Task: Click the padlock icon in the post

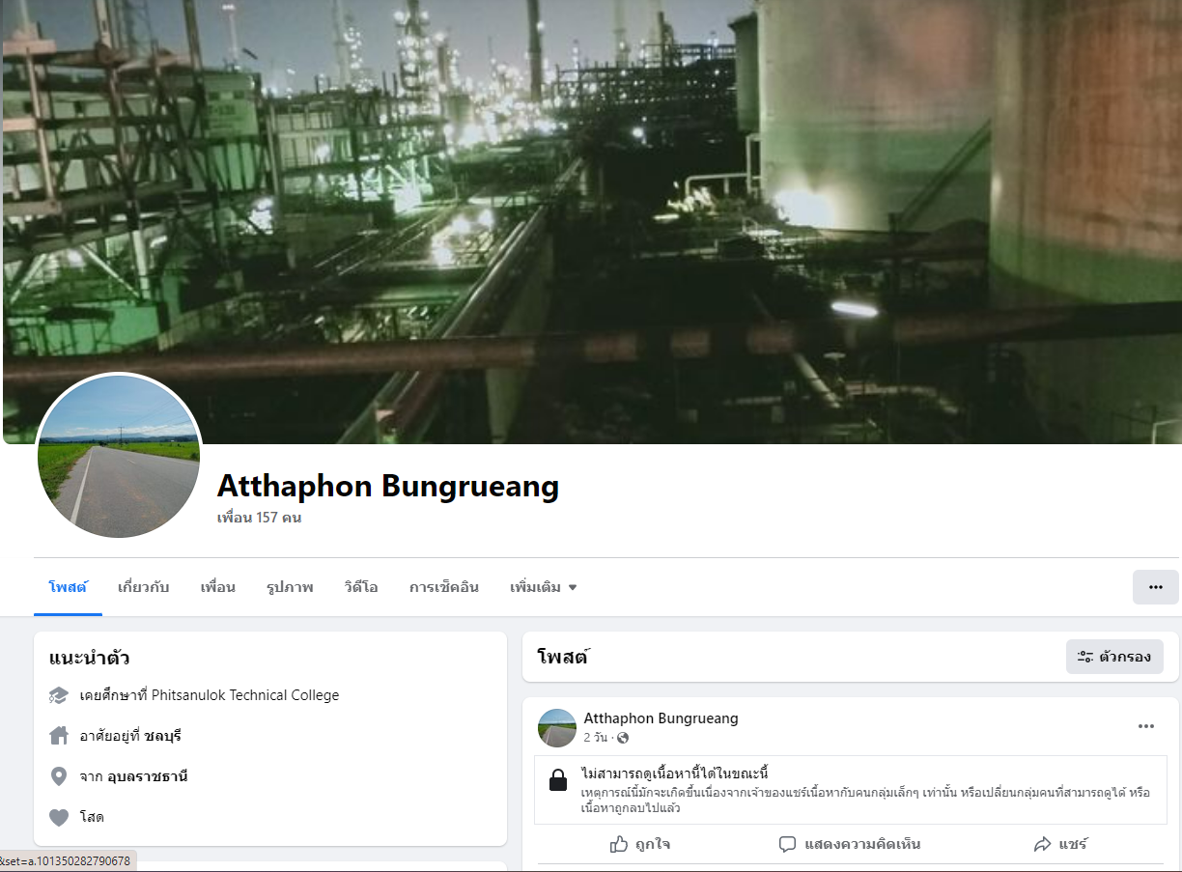Action: (558, 780)
